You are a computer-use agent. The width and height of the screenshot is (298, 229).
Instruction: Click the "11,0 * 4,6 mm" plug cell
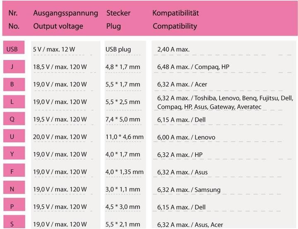[125, 137]
